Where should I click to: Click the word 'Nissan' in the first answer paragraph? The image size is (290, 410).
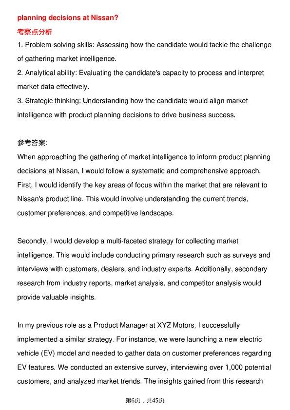67,171
